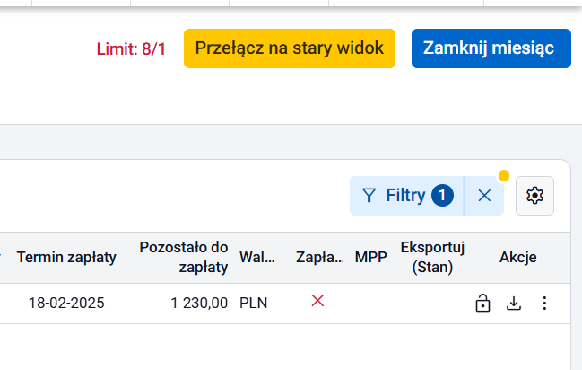Clear active filters with the X button

pyautogui.click(x=484, y=196)
